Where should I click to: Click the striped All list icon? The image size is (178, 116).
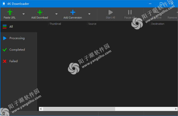(x=4, y=27)
